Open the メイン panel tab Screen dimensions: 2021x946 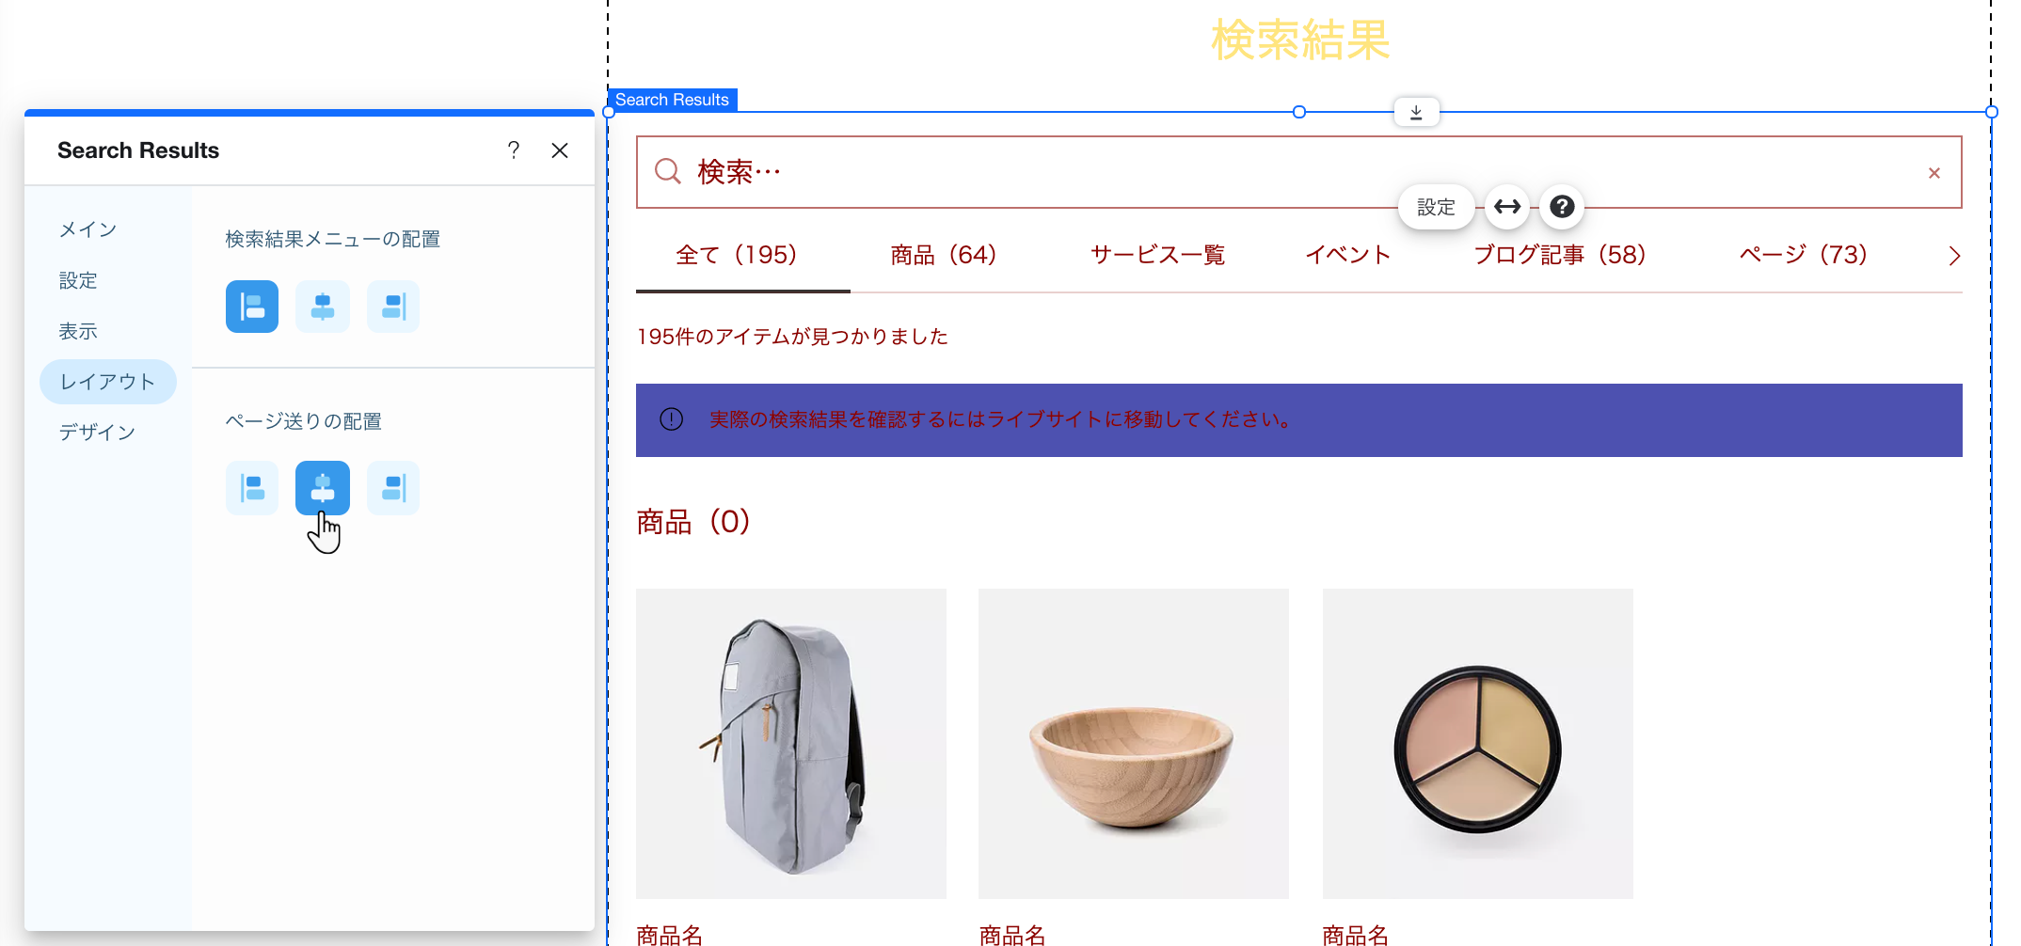click(88, 229)
